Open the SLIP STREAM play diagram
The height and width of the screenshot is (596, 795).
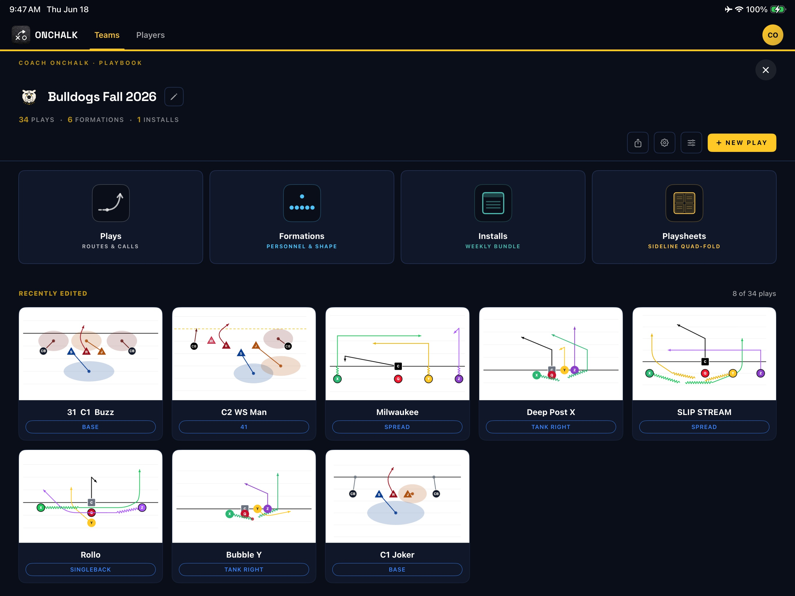704,354
